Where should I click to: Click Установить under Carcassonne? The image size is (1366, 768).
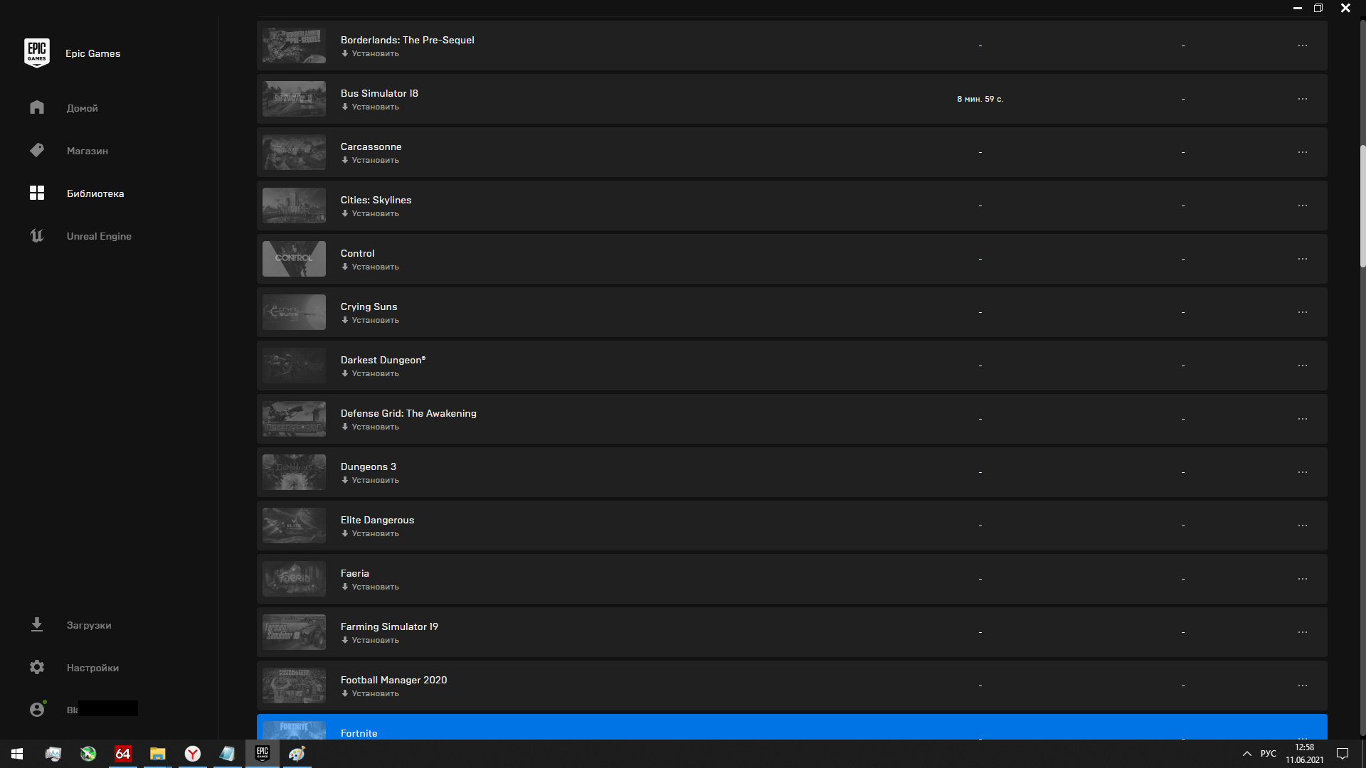click(x=370, y=160)
